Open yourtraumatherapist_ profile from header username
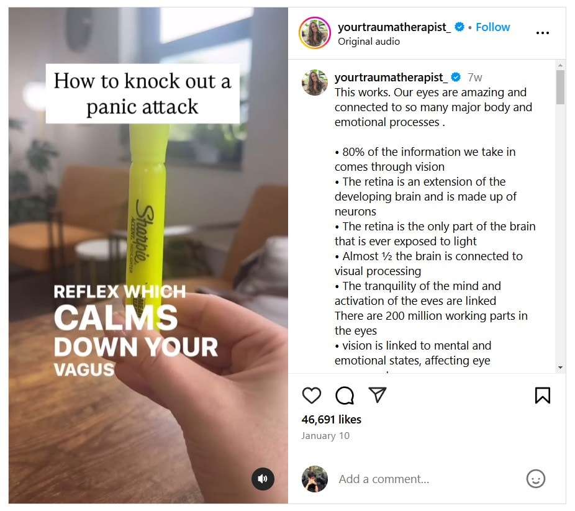 pyautogui.click(x=394, y=27)
